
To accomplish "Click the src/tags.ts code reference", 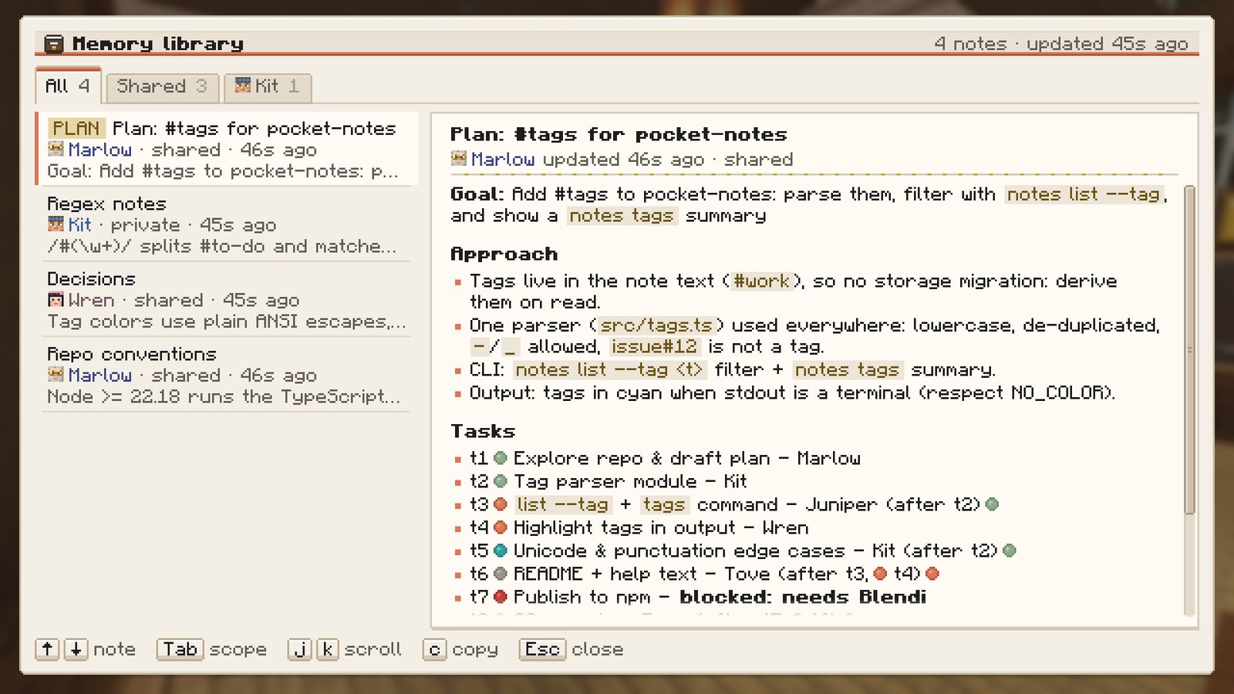I will click(656, 325).
